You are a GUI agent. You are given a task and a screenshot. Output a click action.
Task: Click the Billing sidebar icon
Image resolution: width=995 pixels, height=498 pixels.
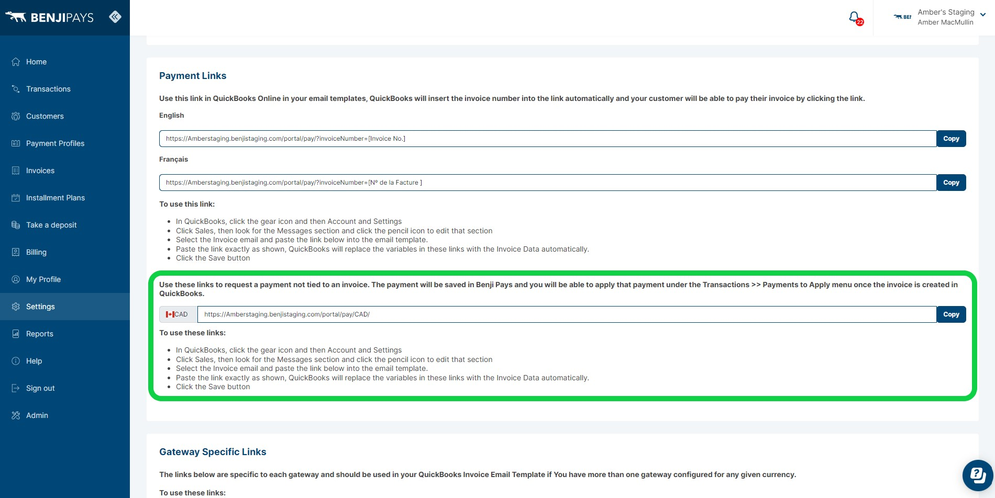(x=16, y=252)
